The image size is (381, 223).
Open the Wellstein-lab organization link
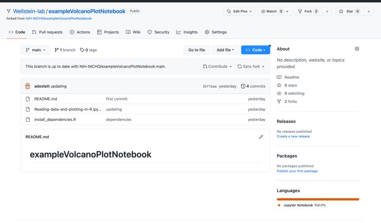click(x=29, y=11)
